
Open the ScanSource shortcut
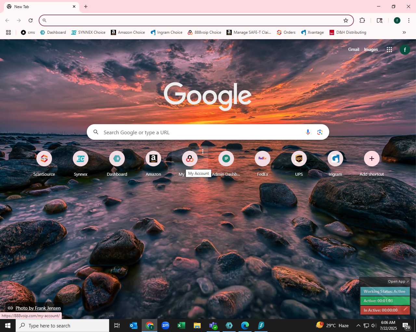point(44,163)
